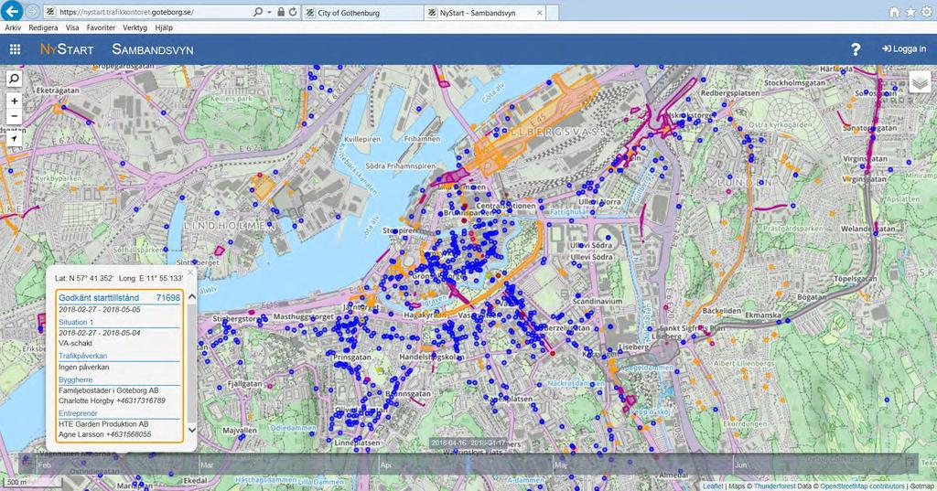This screenshot has width=937, height=491.
Task: Open the Favoriter menu
Action: point(101,27)
